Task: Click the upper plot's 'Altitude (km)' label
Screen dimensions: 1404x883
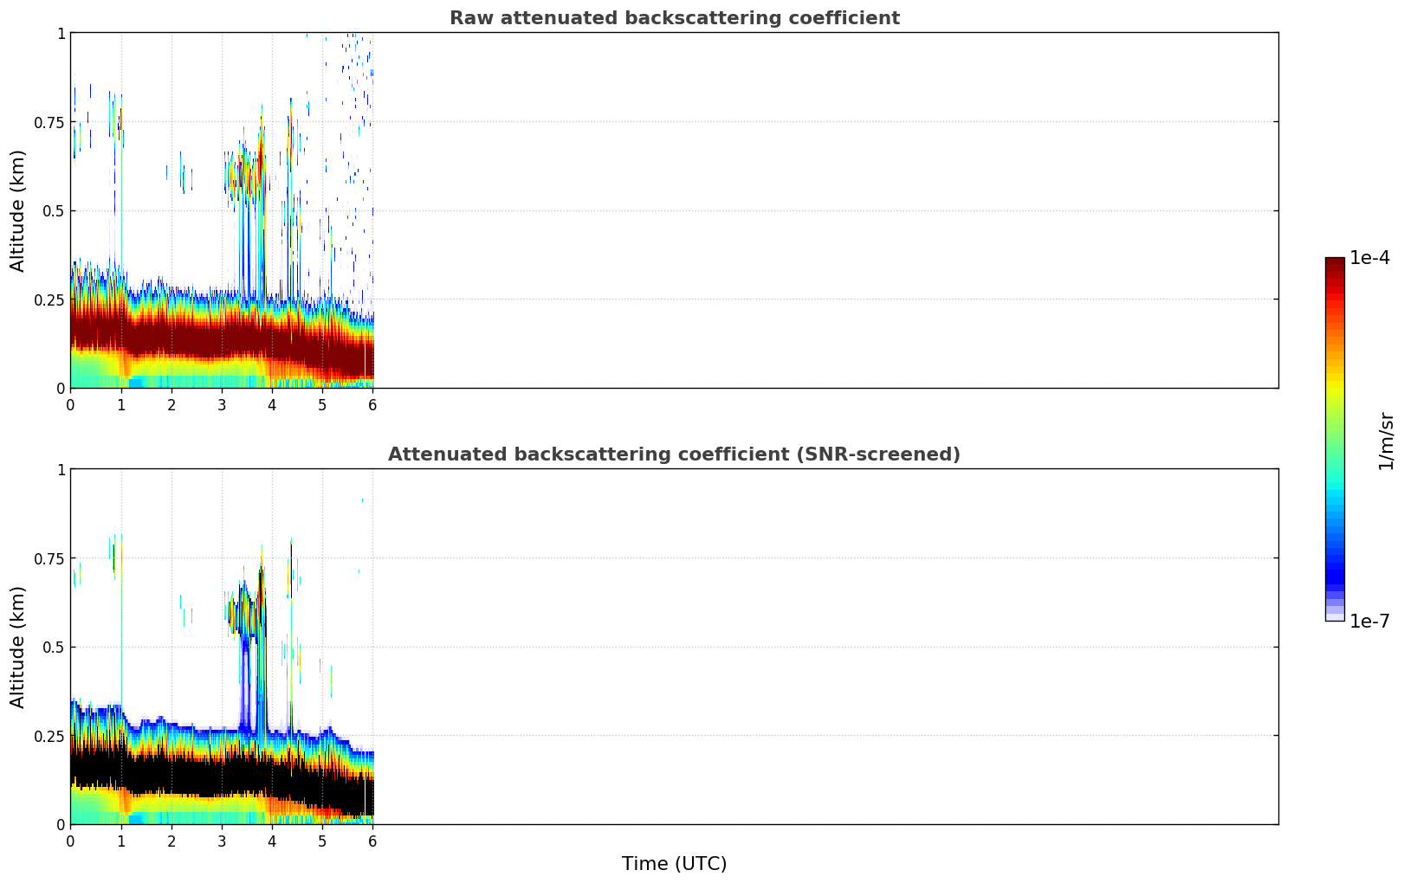Action: point(18,210)
